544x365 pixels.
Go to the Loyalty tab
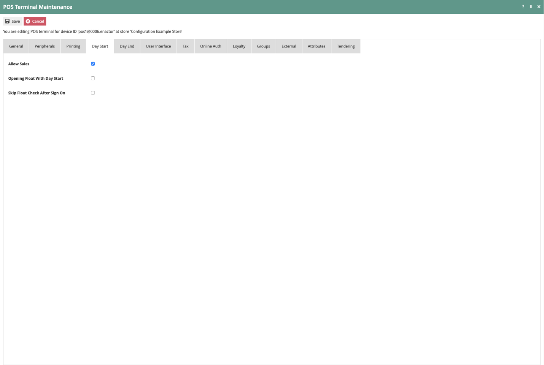click(x=239, y=46)
